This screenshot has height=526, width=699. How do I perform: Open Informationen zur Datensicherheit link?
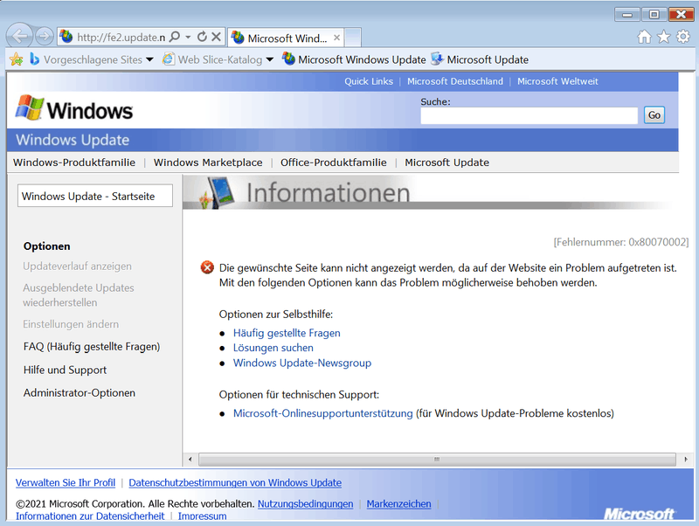(90, 516)
